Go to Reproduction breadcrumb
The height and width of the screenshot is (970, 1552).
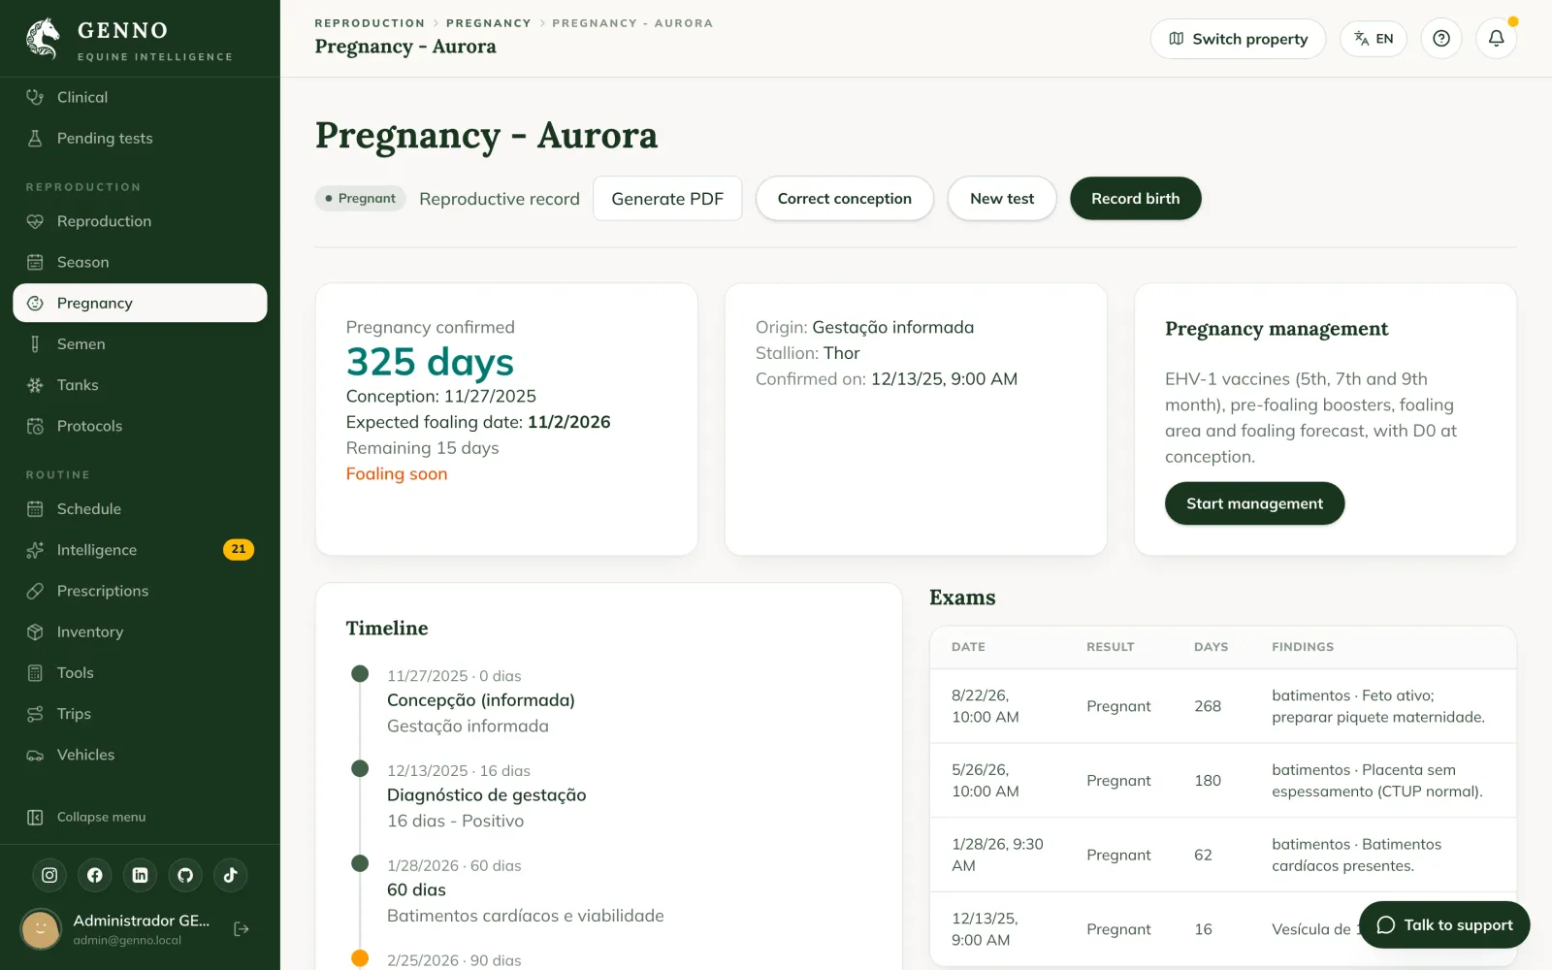[x=370, y=23]
